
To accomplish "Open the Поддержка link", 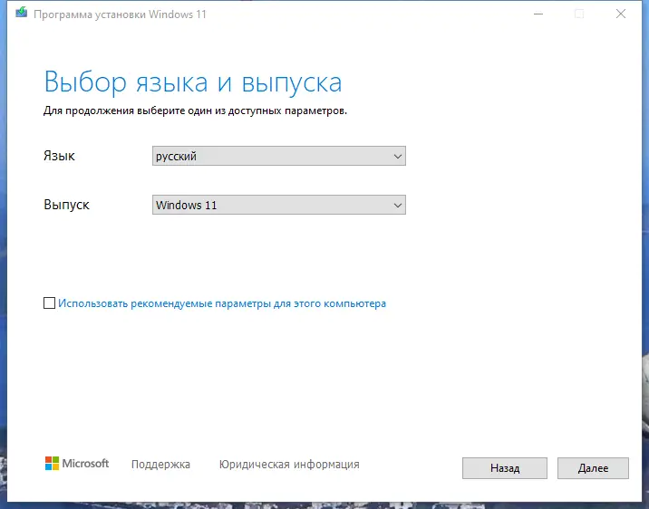I will [x=160, y=465].
